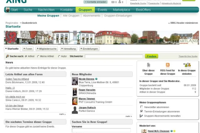Screen dimensions: 200x133
Task: Click into the Stichwörter search field
Action: point(114,56)
